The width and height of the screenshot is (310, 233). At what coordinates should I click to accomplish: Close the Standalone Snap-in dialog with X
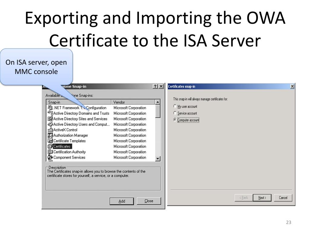[x=161, y=86]
